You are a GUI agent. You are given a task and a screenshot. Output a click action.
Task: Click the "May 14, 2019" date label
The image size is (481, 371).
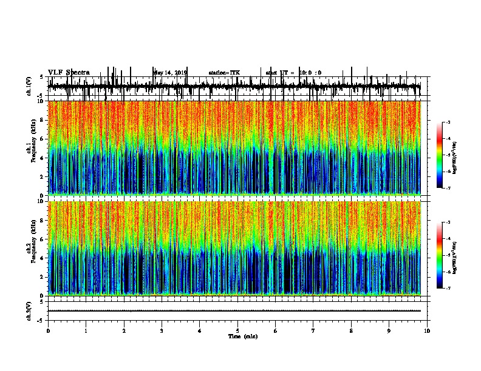(x=169, y=73)
